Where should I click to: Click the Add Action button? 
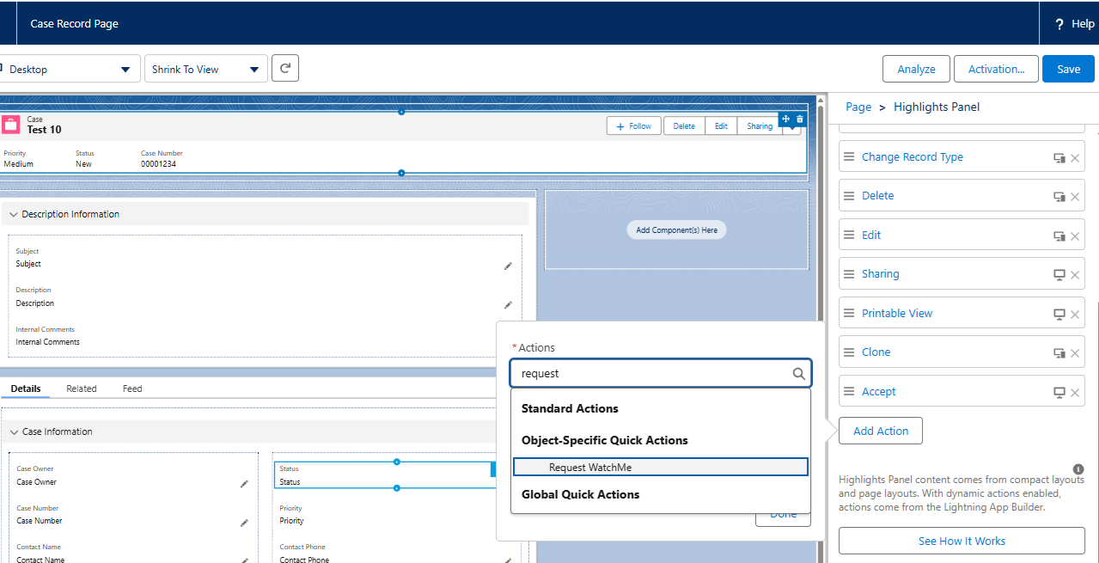881,431
